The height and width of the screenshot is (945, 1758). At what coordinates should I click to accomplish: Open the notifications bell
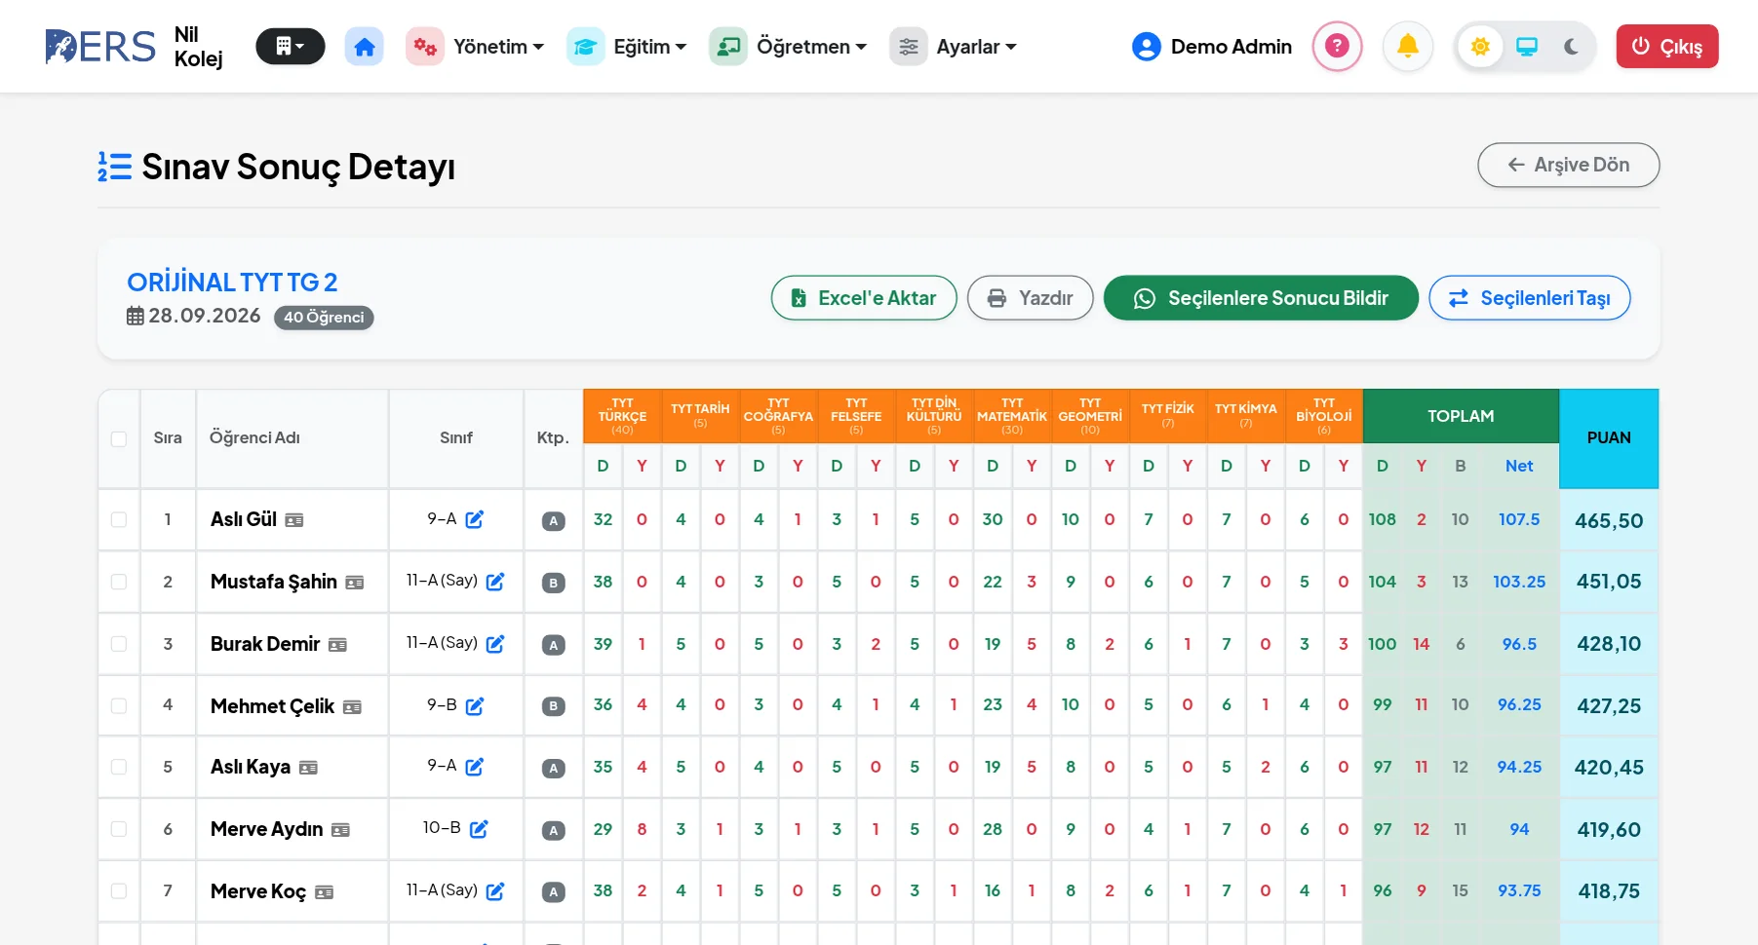[1408, 46]
